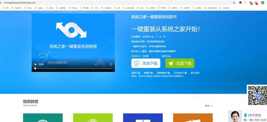Open the python bookmark folder
The height and width of the screenshot is (122, 267).
[61, 8]
